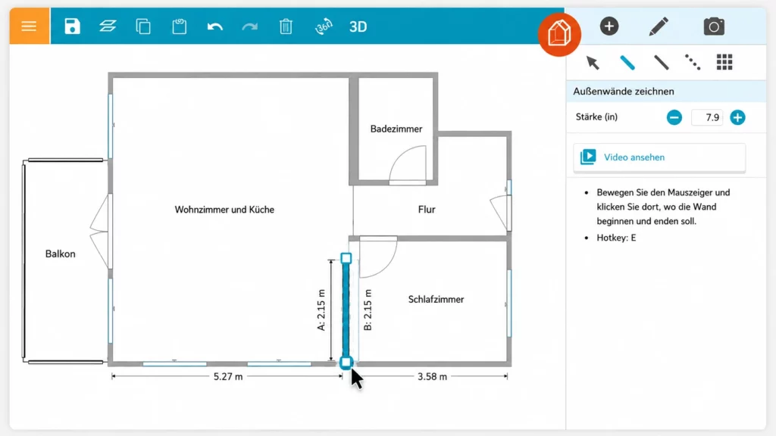Click the bottom handle of the selected wall

[346, 363]
